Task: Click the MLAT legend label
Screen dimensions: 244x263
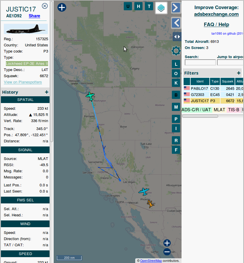Action: 219,110
